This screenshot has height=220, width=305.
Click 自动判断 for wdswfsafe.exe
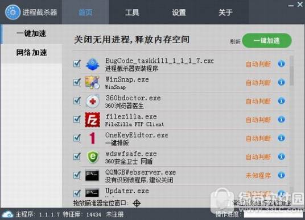pos(258,157)
